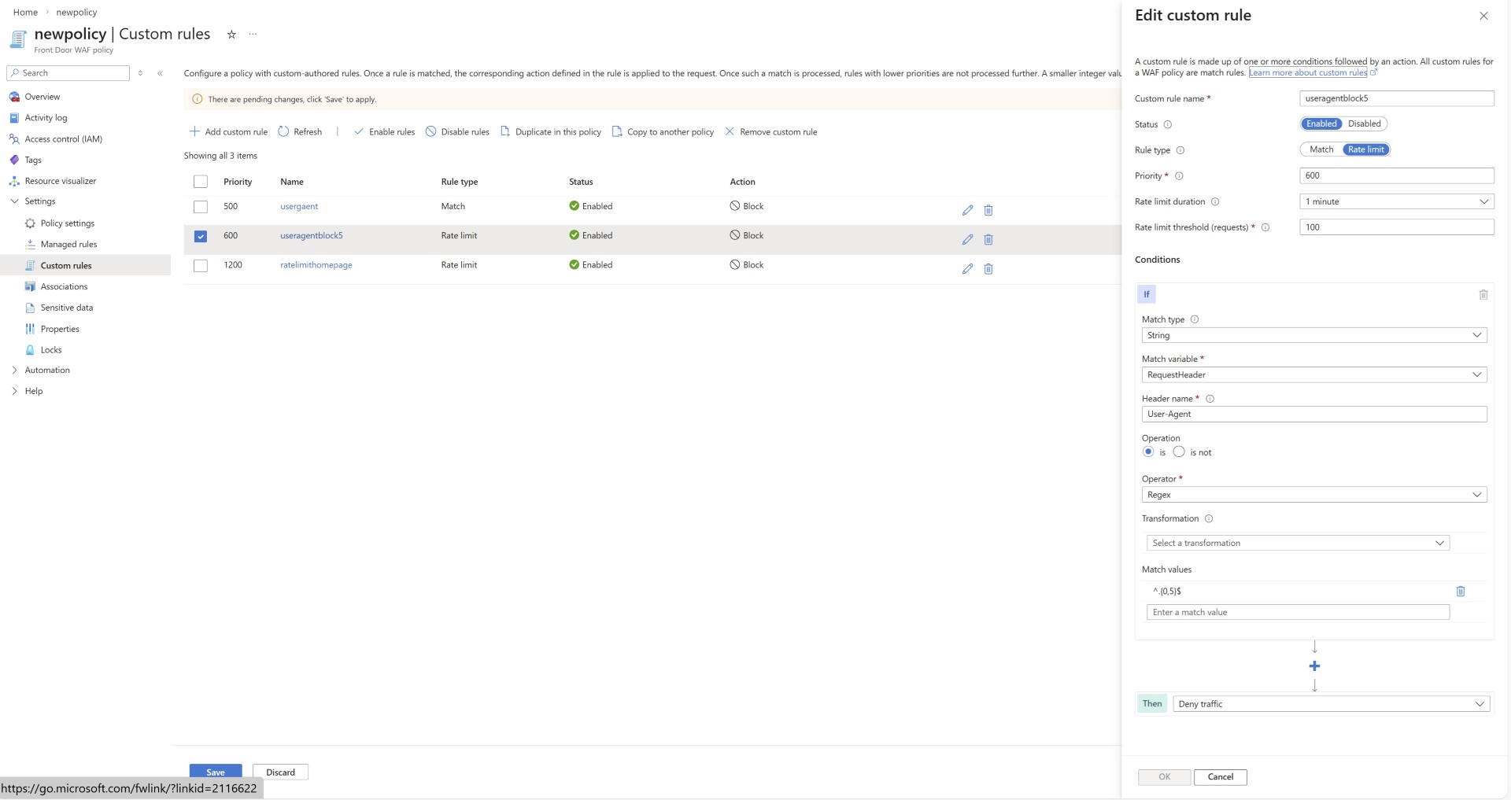1511x800 pixels.
Task: Toggle the select-all rules checkbox
Action: click(201, 182)
